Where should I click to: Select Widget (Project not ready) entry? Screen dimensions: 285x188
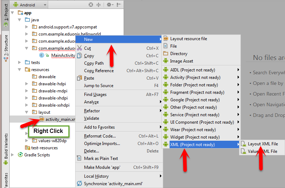coord(201,137)
